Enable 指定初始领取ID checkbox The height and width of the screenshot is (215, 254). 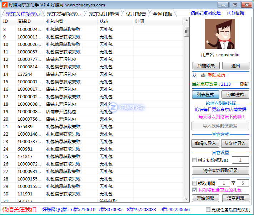[194, 160]
